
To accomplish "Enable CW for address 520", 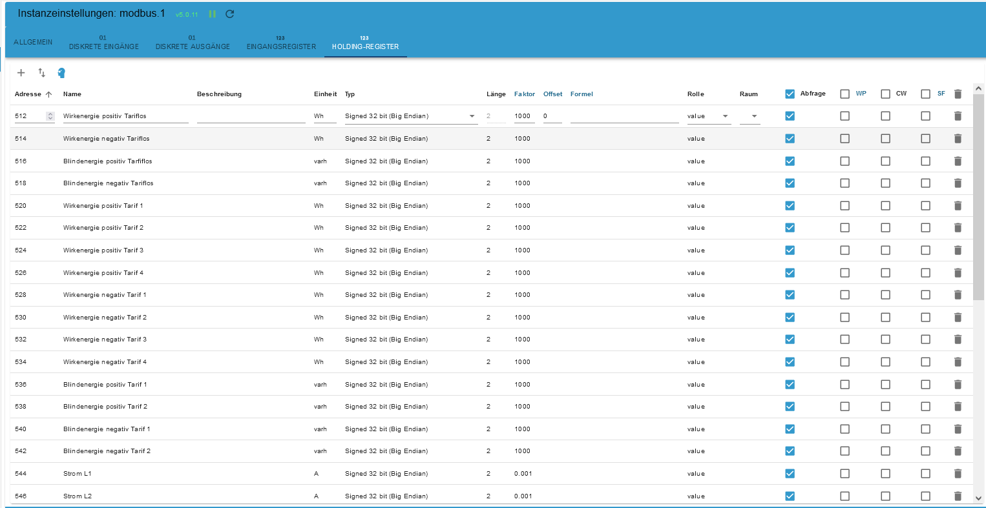I will (885, 206).
